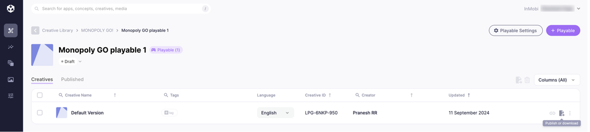Check the Default Version row checkbox
The image size is (590, 132).
tap(40, 113)
